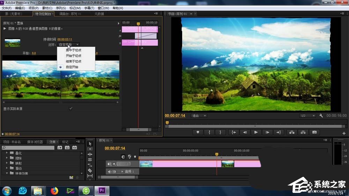This screenshot has width=349, height=196.
Task: Toggle the 显示实际来源 checkbox
Action: click(71, 108)
